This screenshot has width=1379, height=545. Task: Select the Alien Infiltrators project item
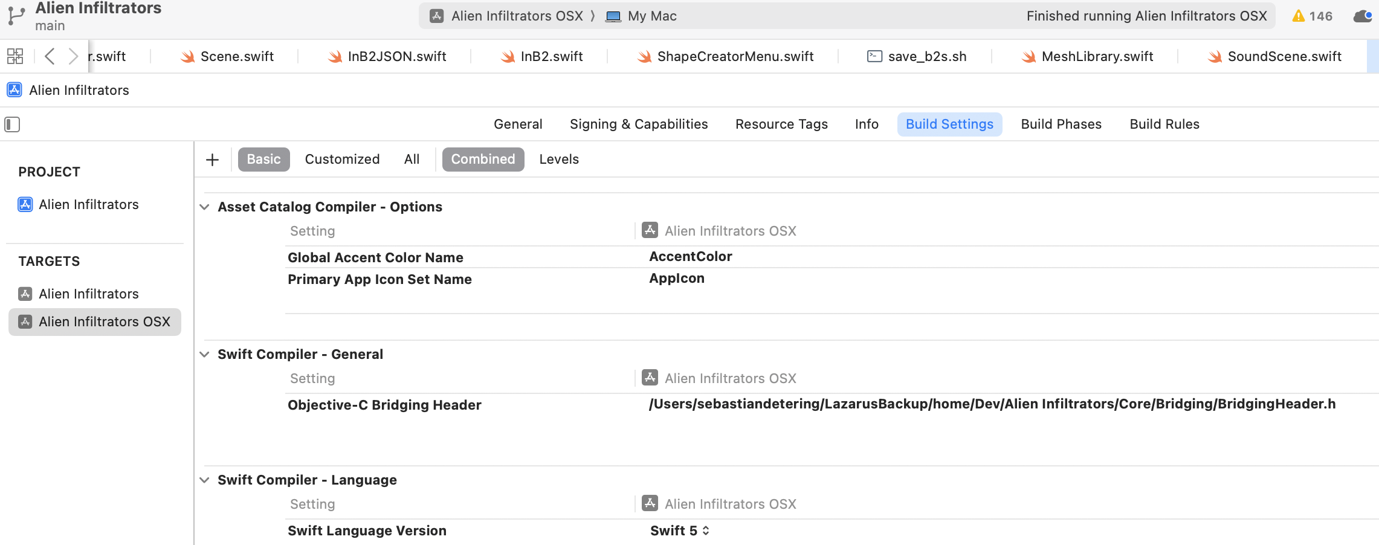coord(88,205)
